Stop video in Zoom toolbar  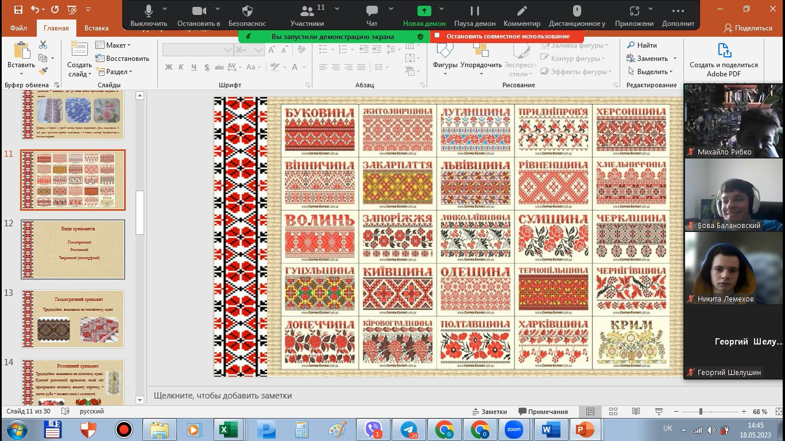[199, 11]
